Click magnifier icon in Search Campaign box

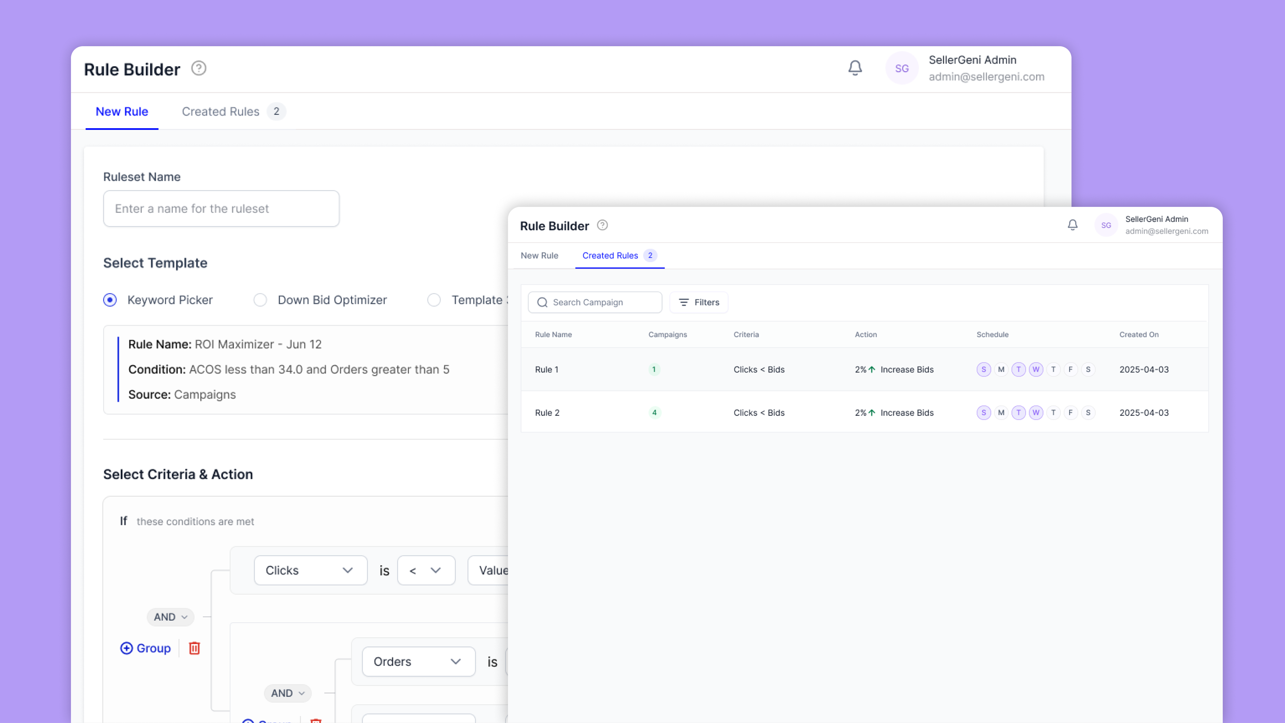(542, 302)
